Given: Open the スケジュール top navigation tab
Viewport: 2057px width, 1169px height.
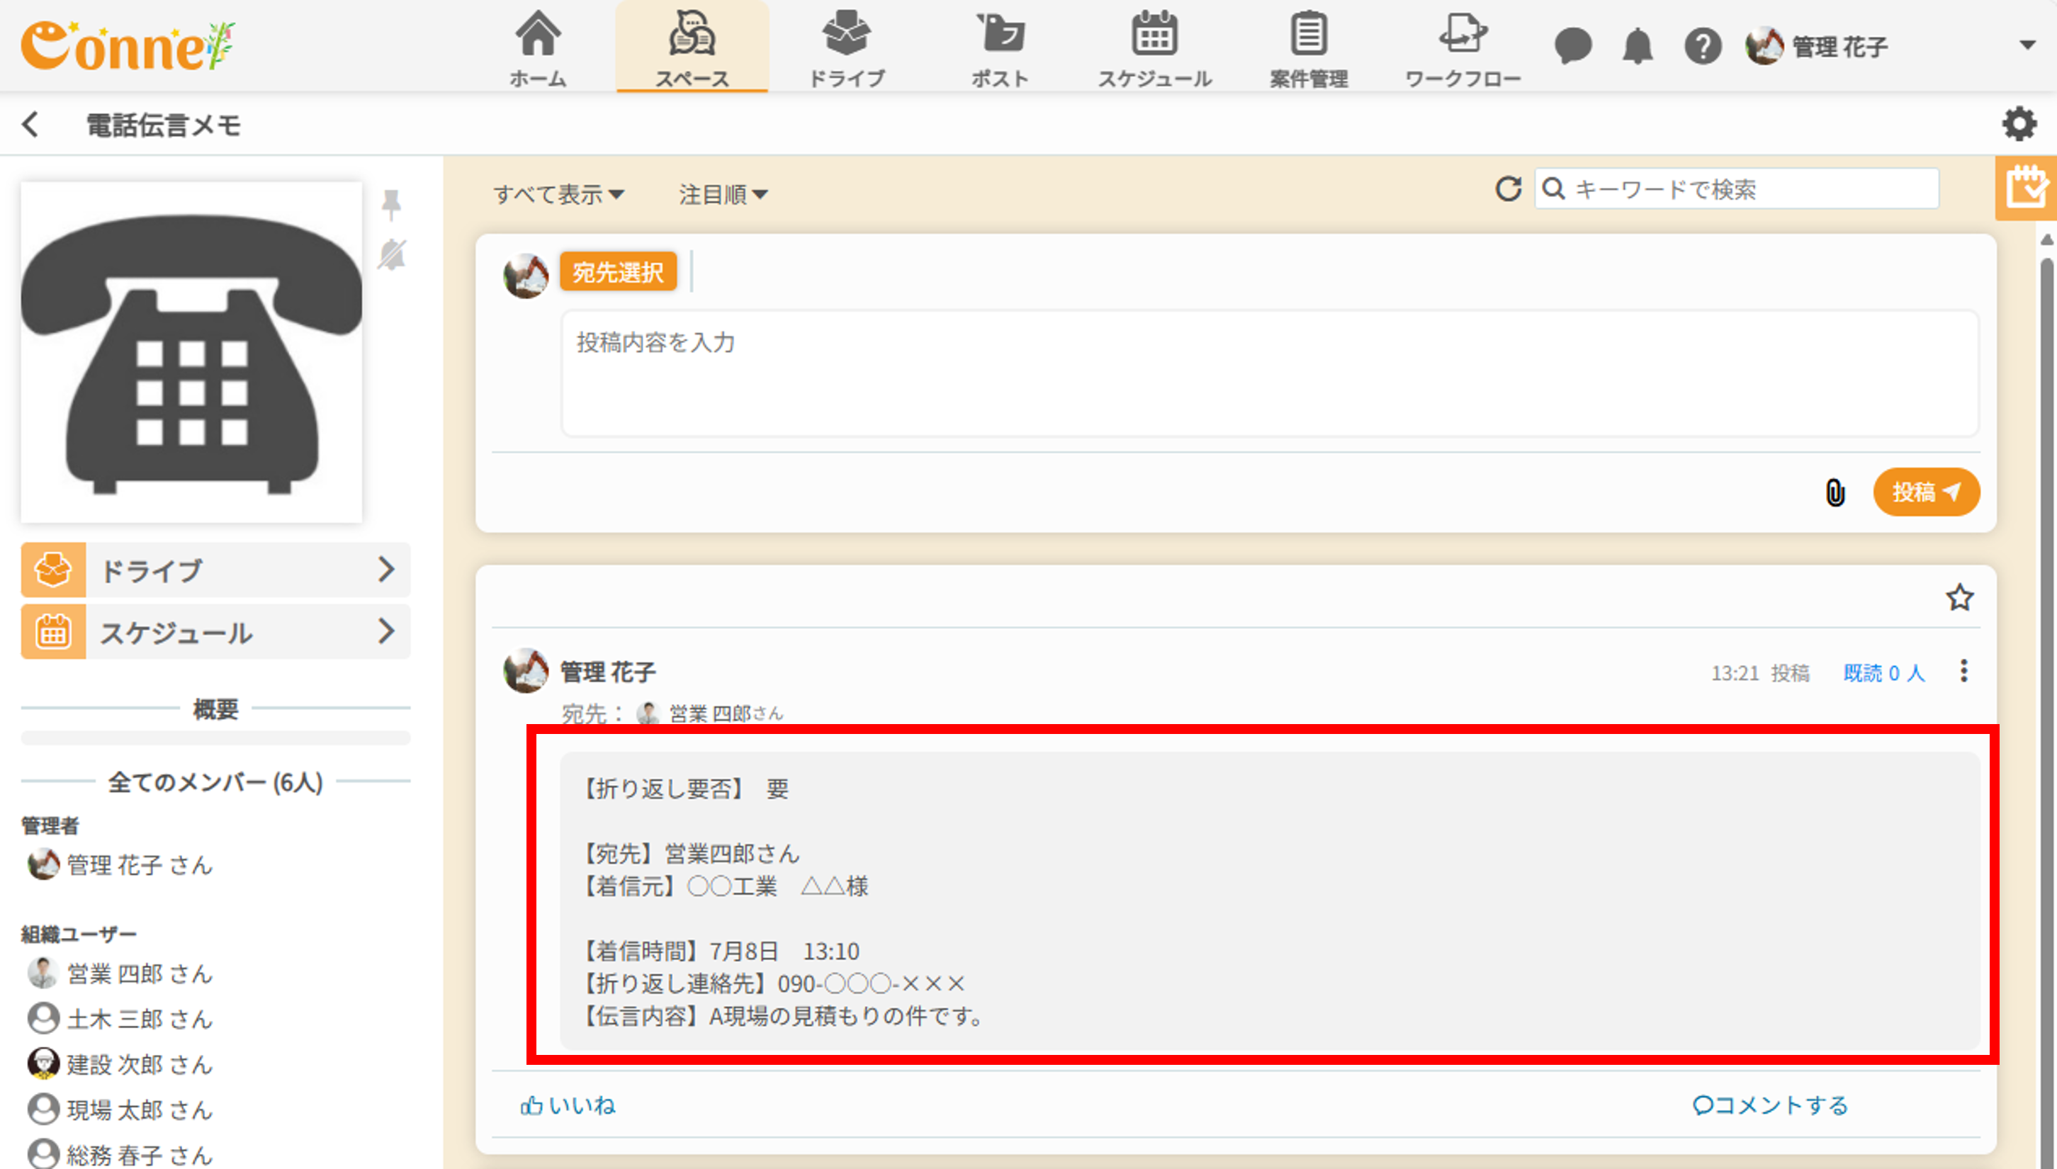Looking at the screenshot, I should point(1154,48).
